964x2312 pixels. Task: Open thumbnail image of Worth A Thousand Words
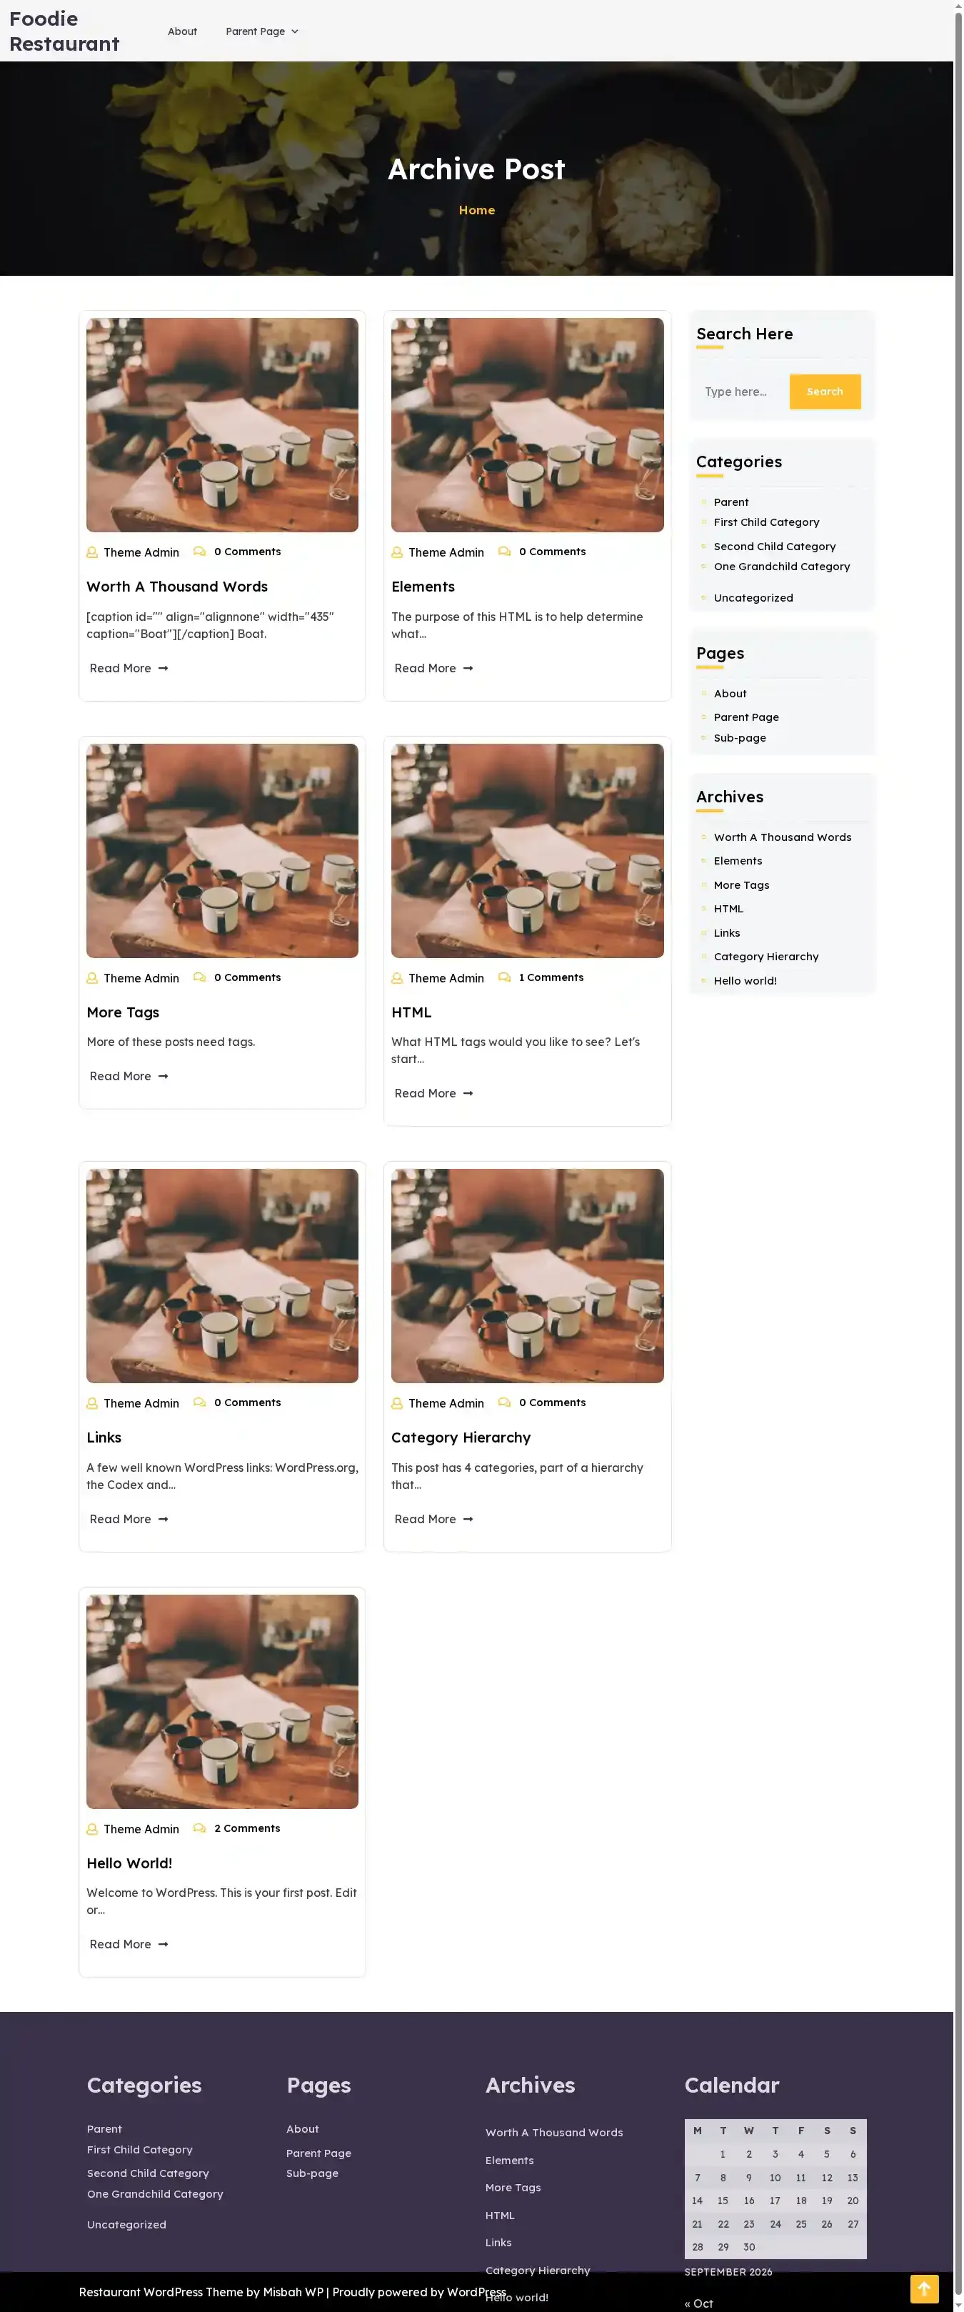[x=221, y=424]
